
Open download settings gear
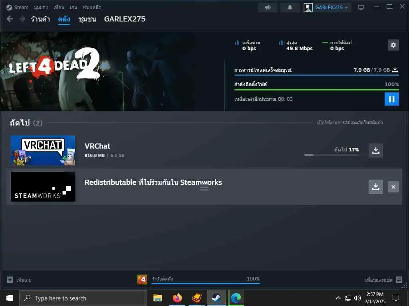(393, 45)
